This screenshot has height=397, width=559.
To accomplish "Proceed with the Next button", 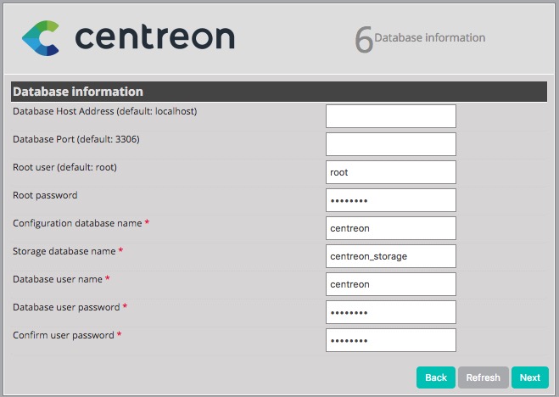I will (x=530, y=377).
